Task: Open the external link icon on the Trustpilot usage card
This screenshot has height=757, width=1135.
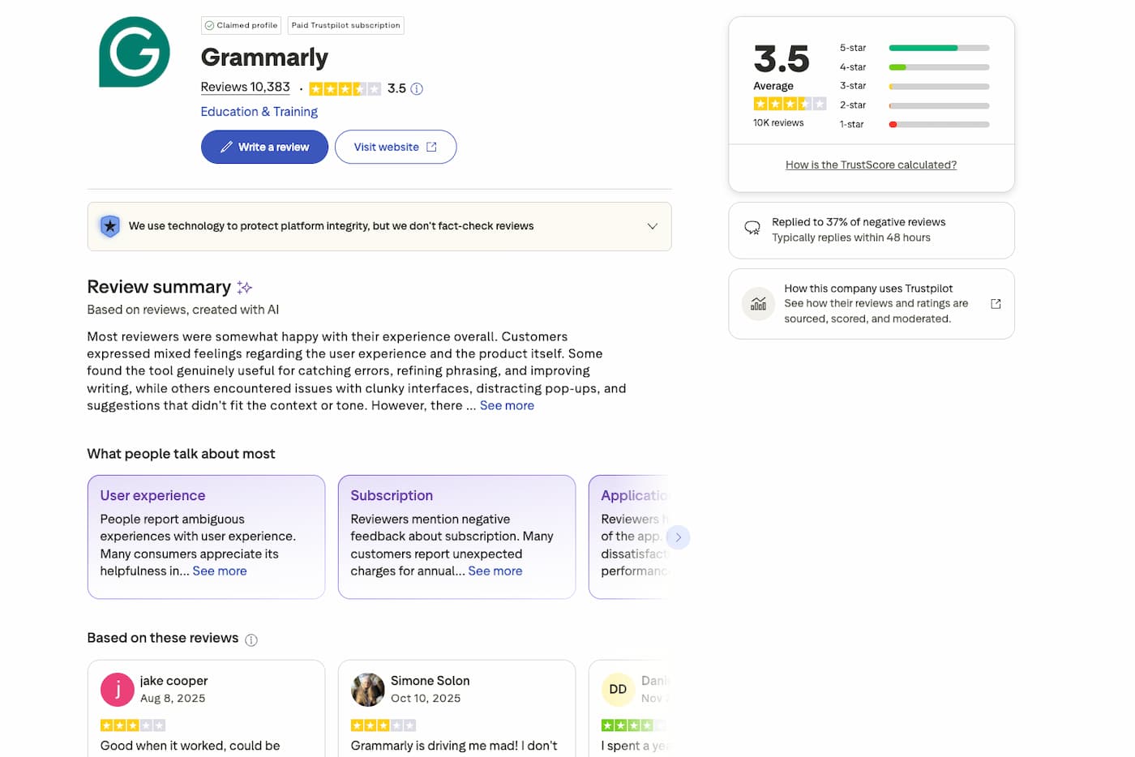Action: click(x=995, y=302)
